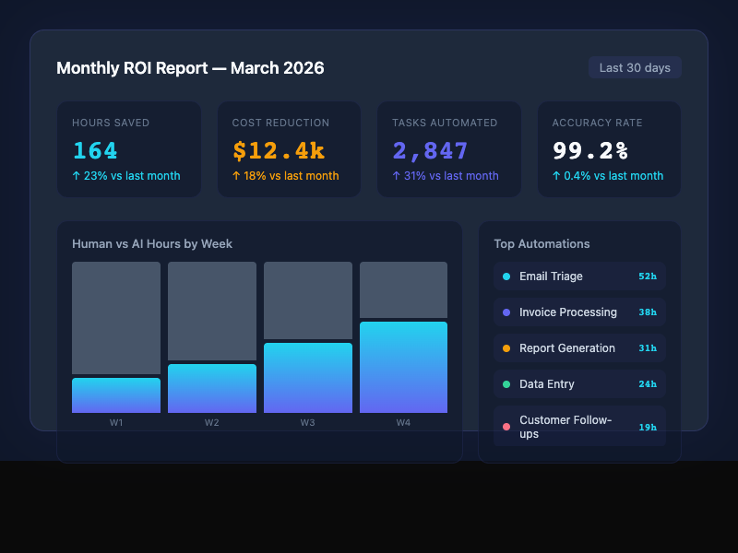Screen dimensions: 738x553
Task: Click the orange dot beside Report Generation
Action: tap(506, 348)
